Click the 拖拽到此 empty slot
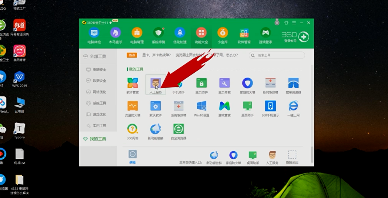This screenshot has height=198, width=388. point(292,158)
